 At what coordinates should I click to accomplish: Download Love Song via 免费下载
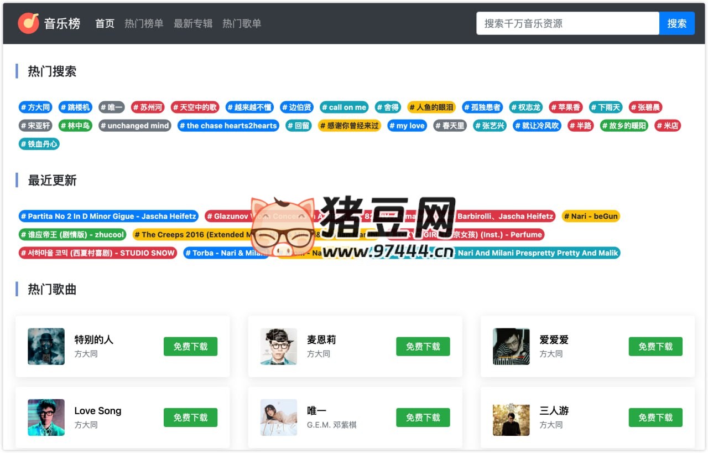click(190, 417)
